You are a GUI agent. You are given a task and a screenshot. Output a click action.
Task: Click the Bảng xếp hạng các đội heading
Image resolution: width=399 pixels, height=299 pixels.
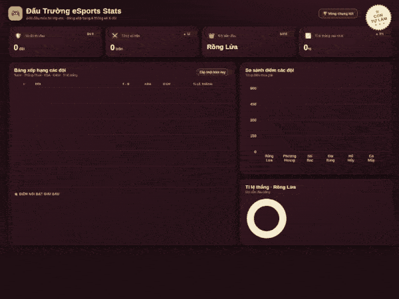point(40,70)
